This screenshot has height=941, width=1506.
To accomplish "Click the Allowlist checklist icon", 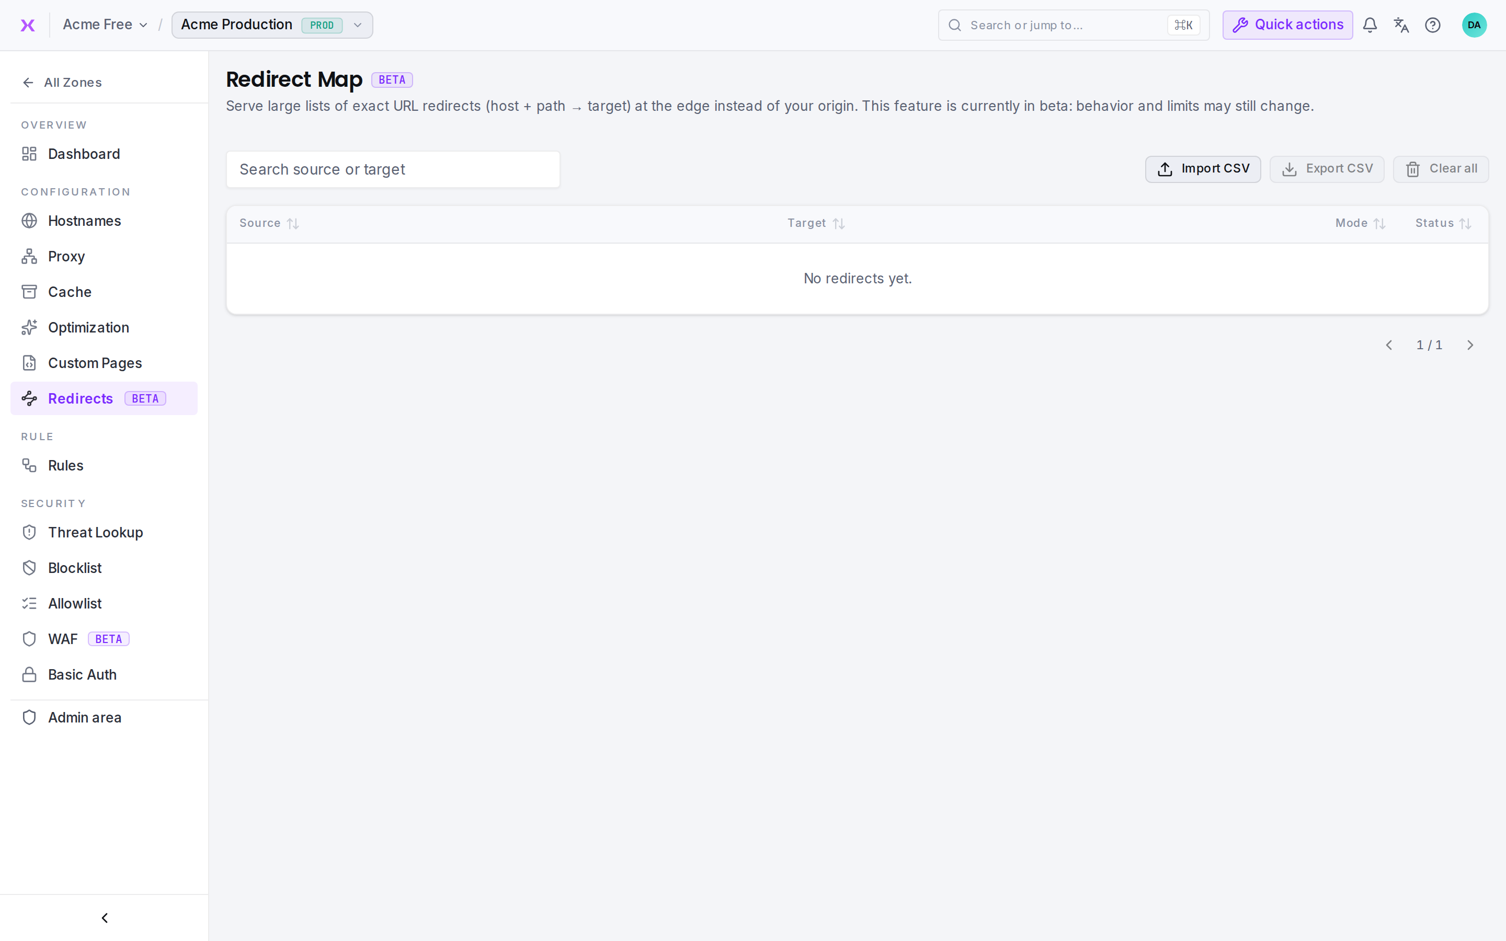I will (29, 603).
